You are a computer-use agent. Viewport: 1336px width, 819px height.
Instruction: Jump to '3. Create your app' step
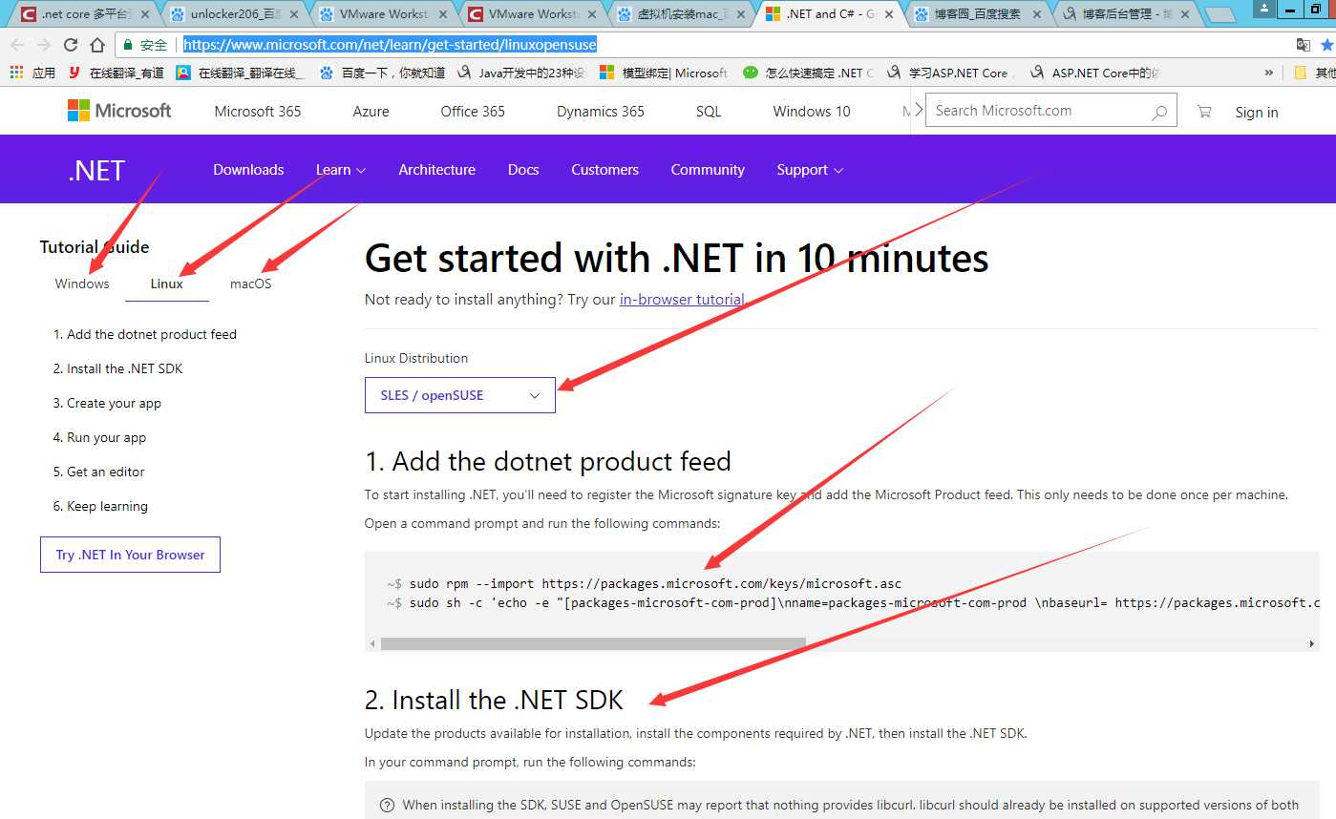point(107,403)
